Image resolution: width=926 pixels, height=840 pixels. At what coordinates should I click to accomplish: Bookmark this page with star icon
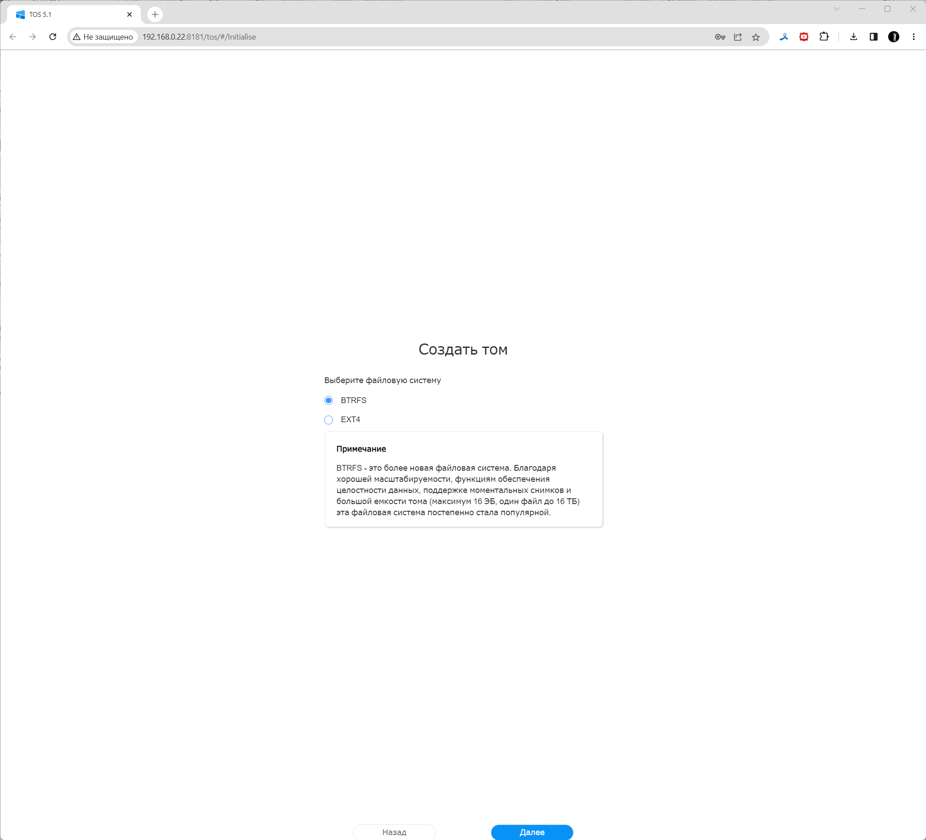(x=756, y=37)
